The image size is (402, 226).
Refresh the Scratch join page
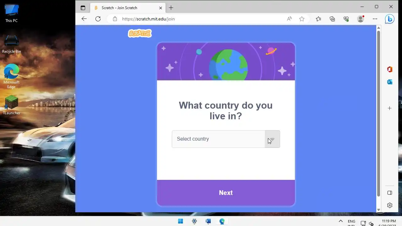click(x=98, y=19)
